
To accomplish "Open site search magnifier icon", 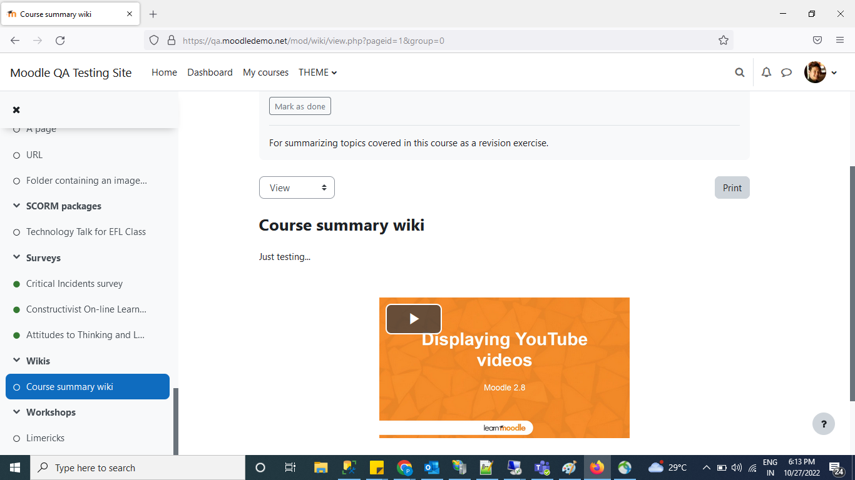I will pos(740,72).
